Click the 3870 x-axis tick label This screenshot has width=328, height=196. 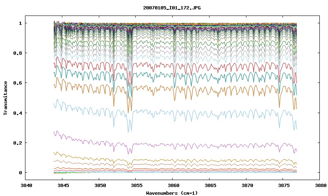tap(246, 185)
